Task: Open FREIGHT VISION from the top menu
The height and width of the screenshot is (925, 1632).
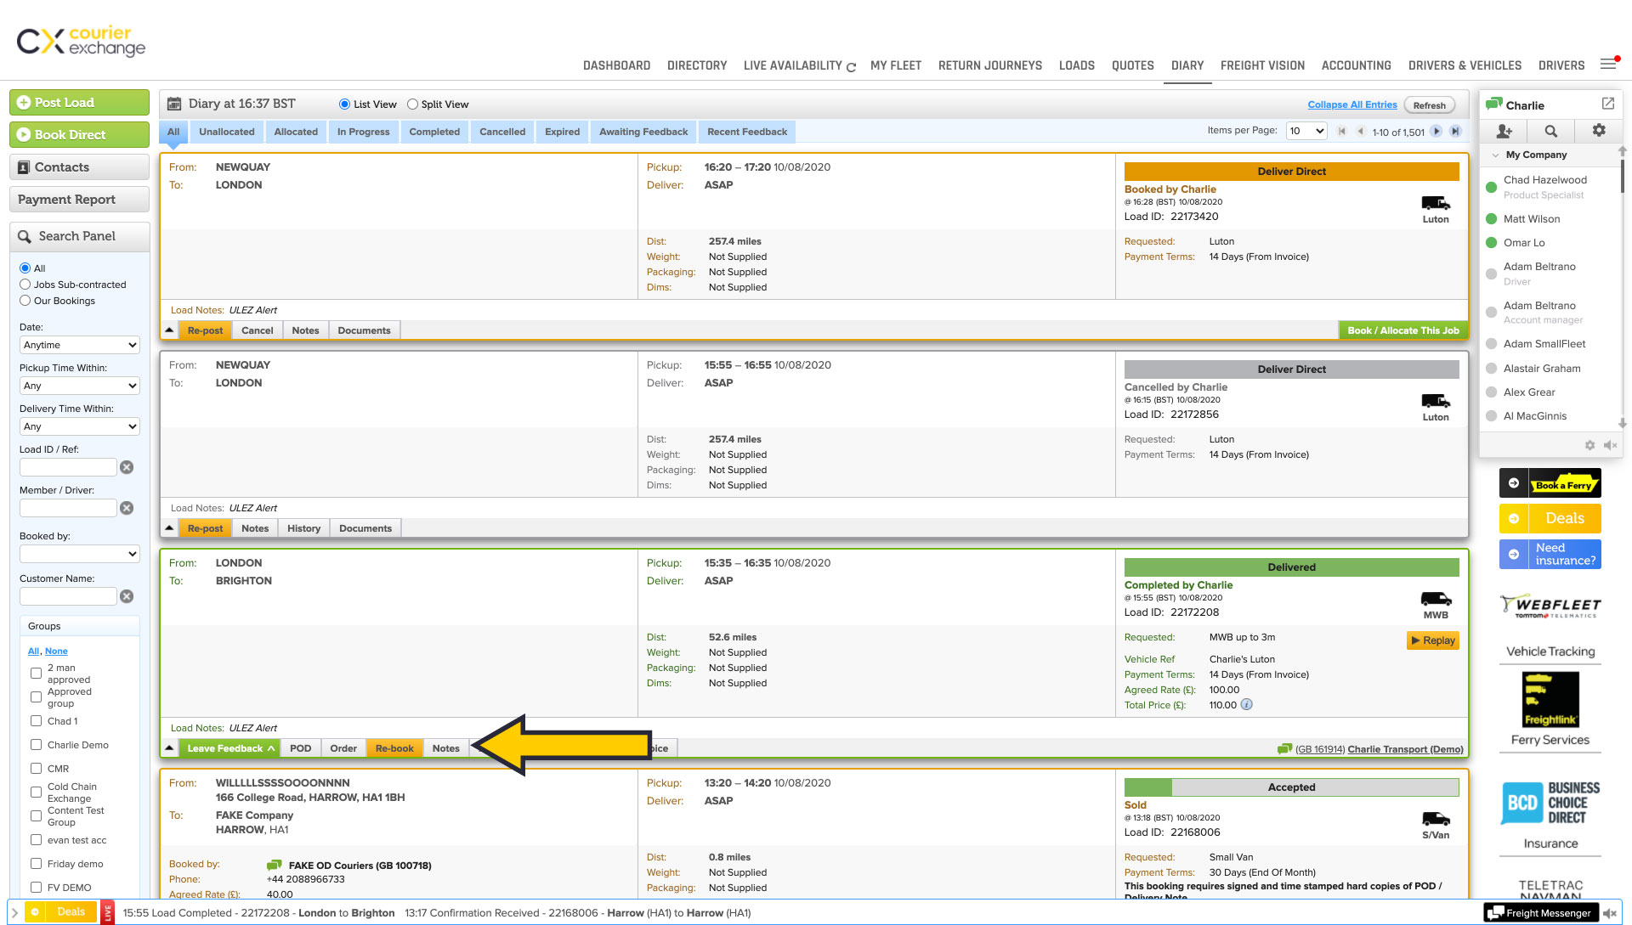Action: click(x=1261, y=65)
